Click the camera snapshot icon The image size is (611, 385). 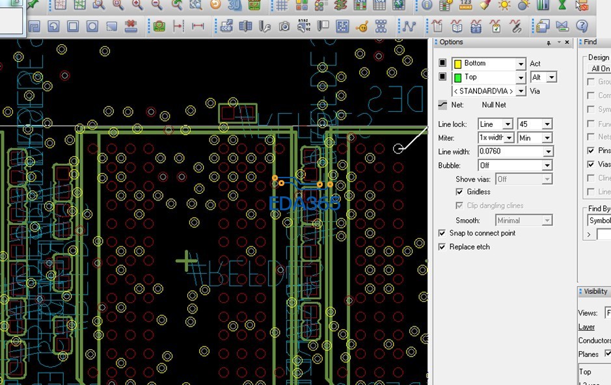(284, 27)
